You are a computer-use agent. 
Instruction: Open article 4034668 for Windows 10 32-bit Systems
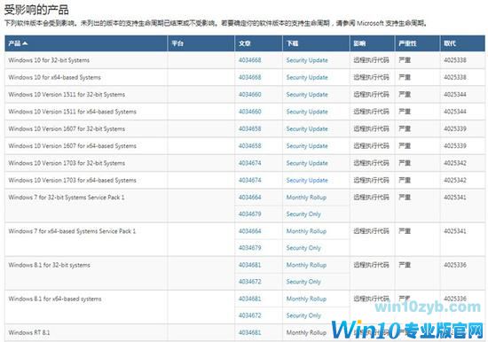click(249, 60)
